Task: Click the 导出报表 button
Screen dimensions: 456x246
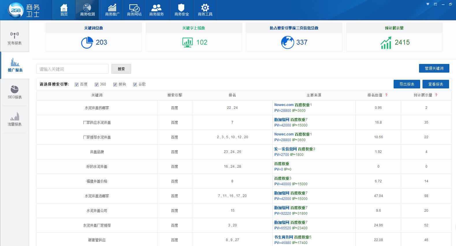Action: (x=407, y=84)
